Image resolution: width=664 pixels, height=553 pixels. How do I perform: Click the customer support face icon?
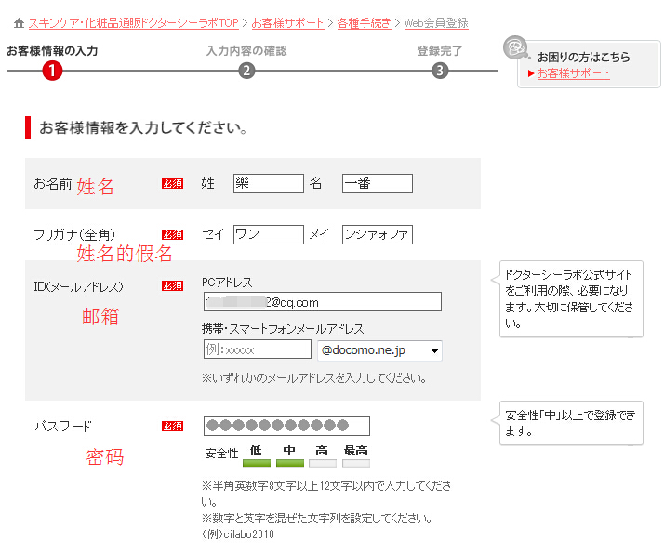pos(515,48)
